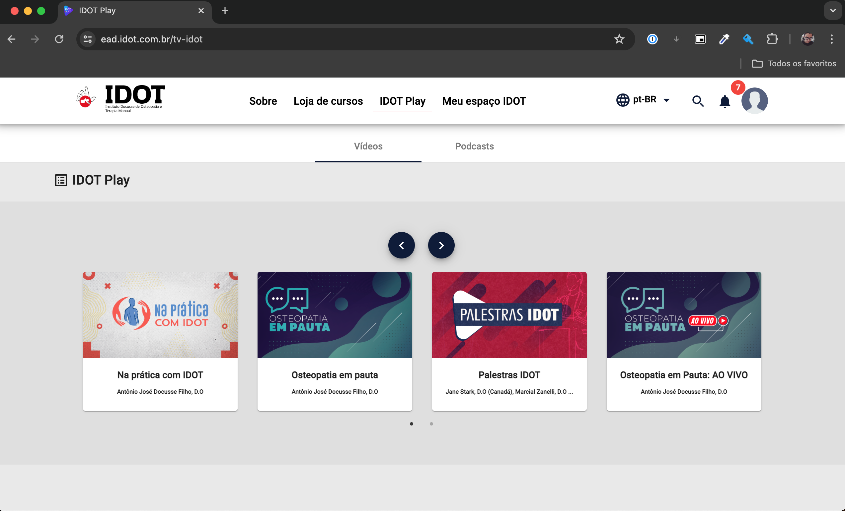Close the IDOT Play browser tab

tap(201, 11)
